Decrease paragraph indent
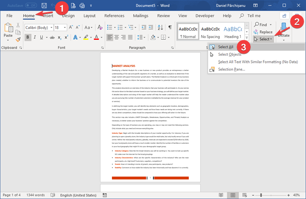306x199 pixels. coord(144,27)
